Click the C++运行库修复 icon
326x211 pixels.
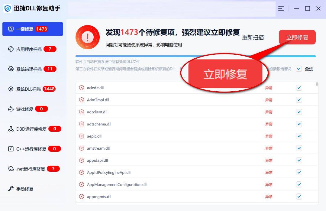(x=11, y=149)
